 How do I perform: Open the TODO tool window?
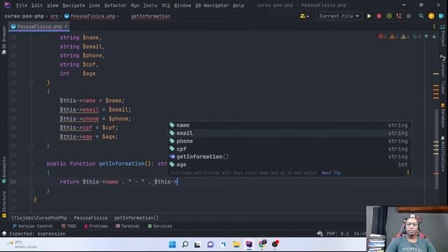pos(69,226)
